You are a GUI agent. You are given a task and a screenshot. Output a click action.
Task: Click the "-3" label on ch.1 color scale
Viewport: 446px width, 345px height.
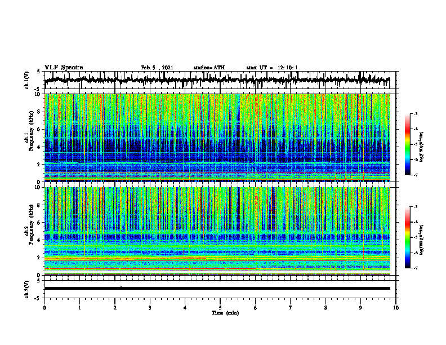415,113
